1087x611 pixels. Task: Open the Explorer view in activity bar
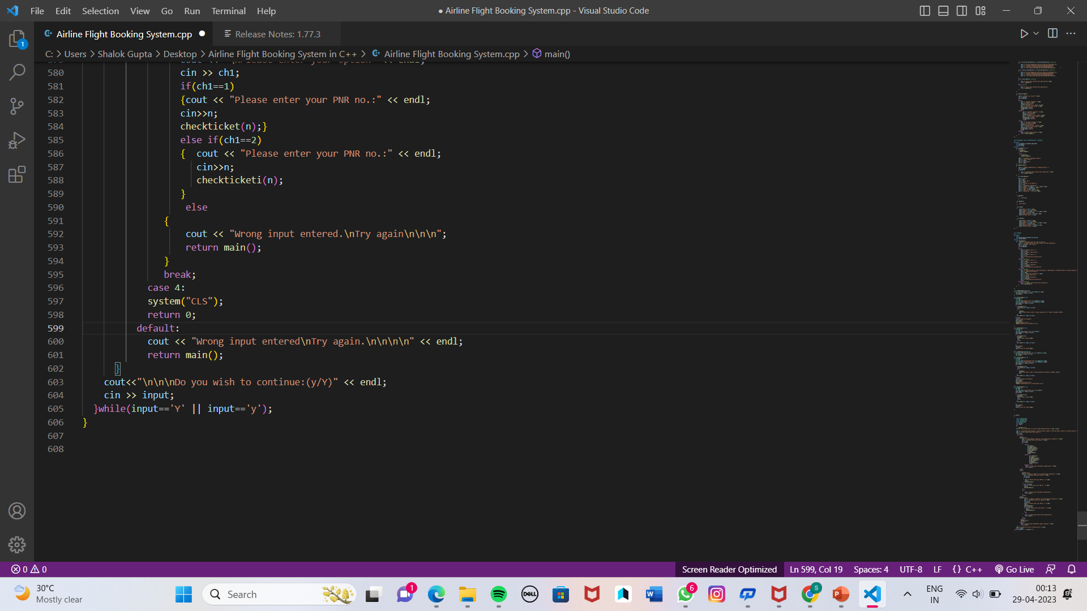pyautogui.click(x=17, y=39)
